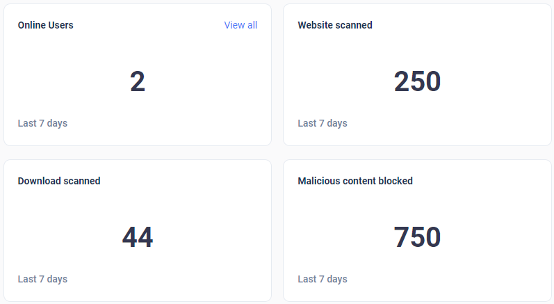Click the Malicious content blocked heading
554x304 pixels.
click(355, 181)
